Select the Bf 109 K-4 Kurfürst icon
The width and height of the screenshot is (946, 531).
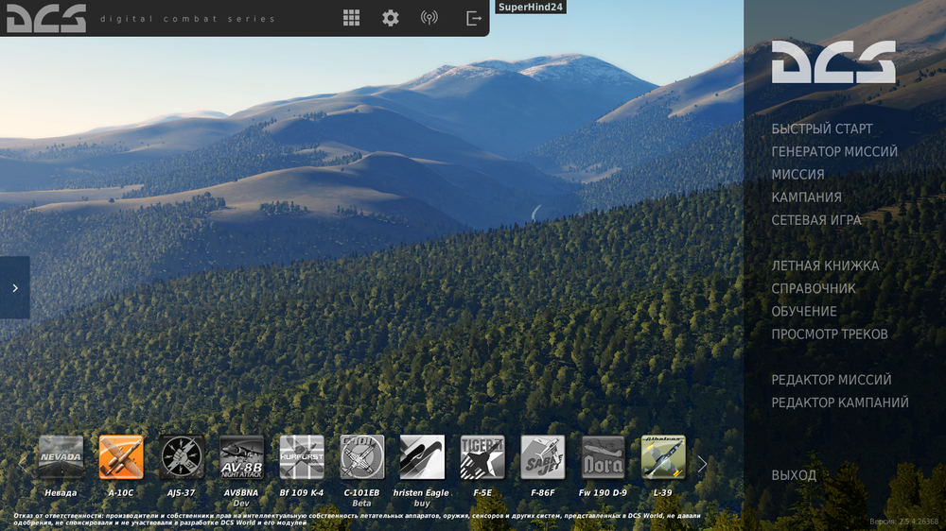(302, 457)
